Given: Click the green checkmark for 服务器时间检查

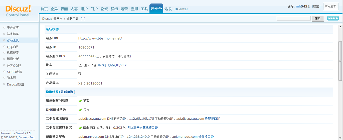Looking at the screenshot, I should (80, 101).
